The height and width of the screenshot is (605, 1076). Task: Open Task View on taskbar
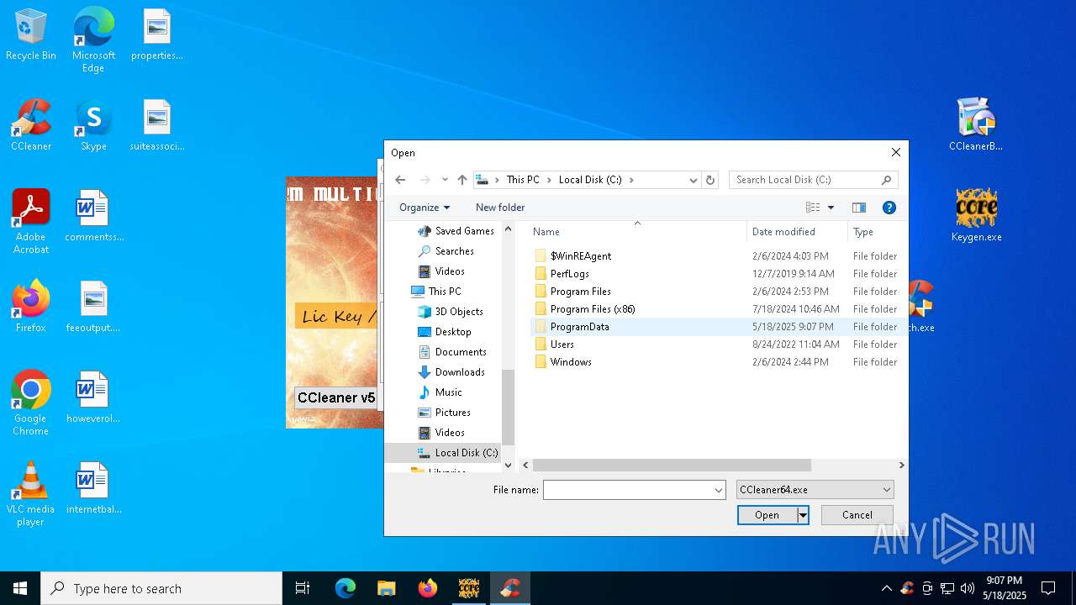[x=303, y=588]
